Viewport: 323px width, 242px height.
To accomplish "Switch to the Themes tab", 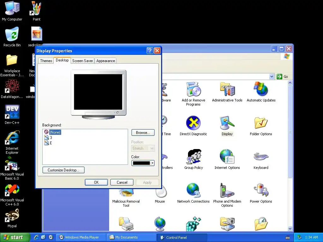I will (46, 61).
